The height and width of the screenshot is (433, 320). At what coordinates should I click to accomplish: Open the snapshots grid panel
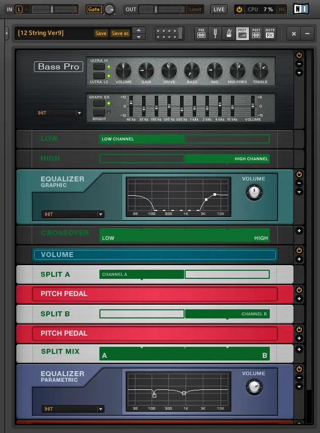coord(169,33)
